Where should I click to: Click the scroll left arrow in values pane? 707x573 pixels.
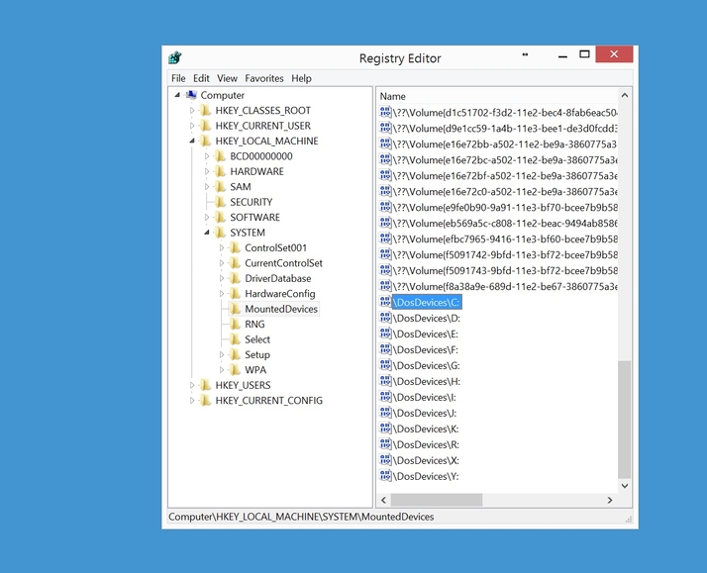click(x=384, y=500)
